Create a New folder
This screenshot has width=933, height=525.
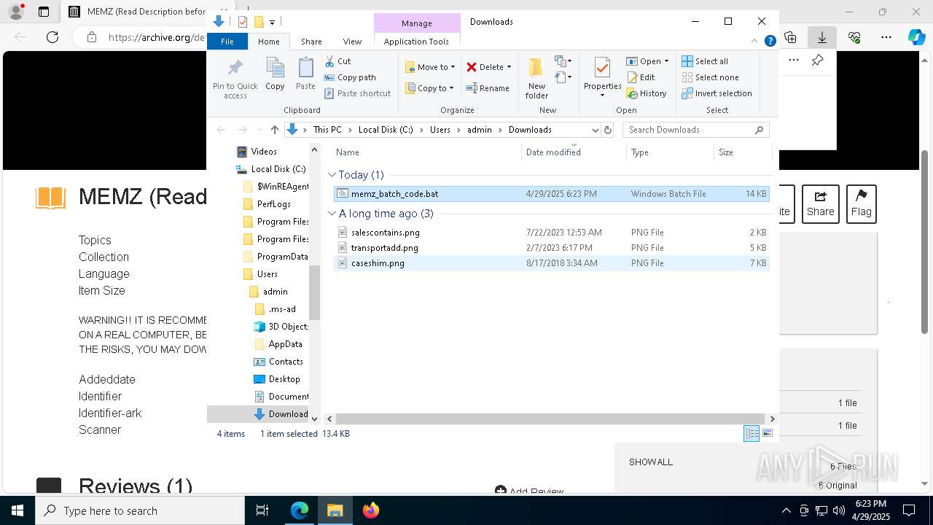(536, 78)
